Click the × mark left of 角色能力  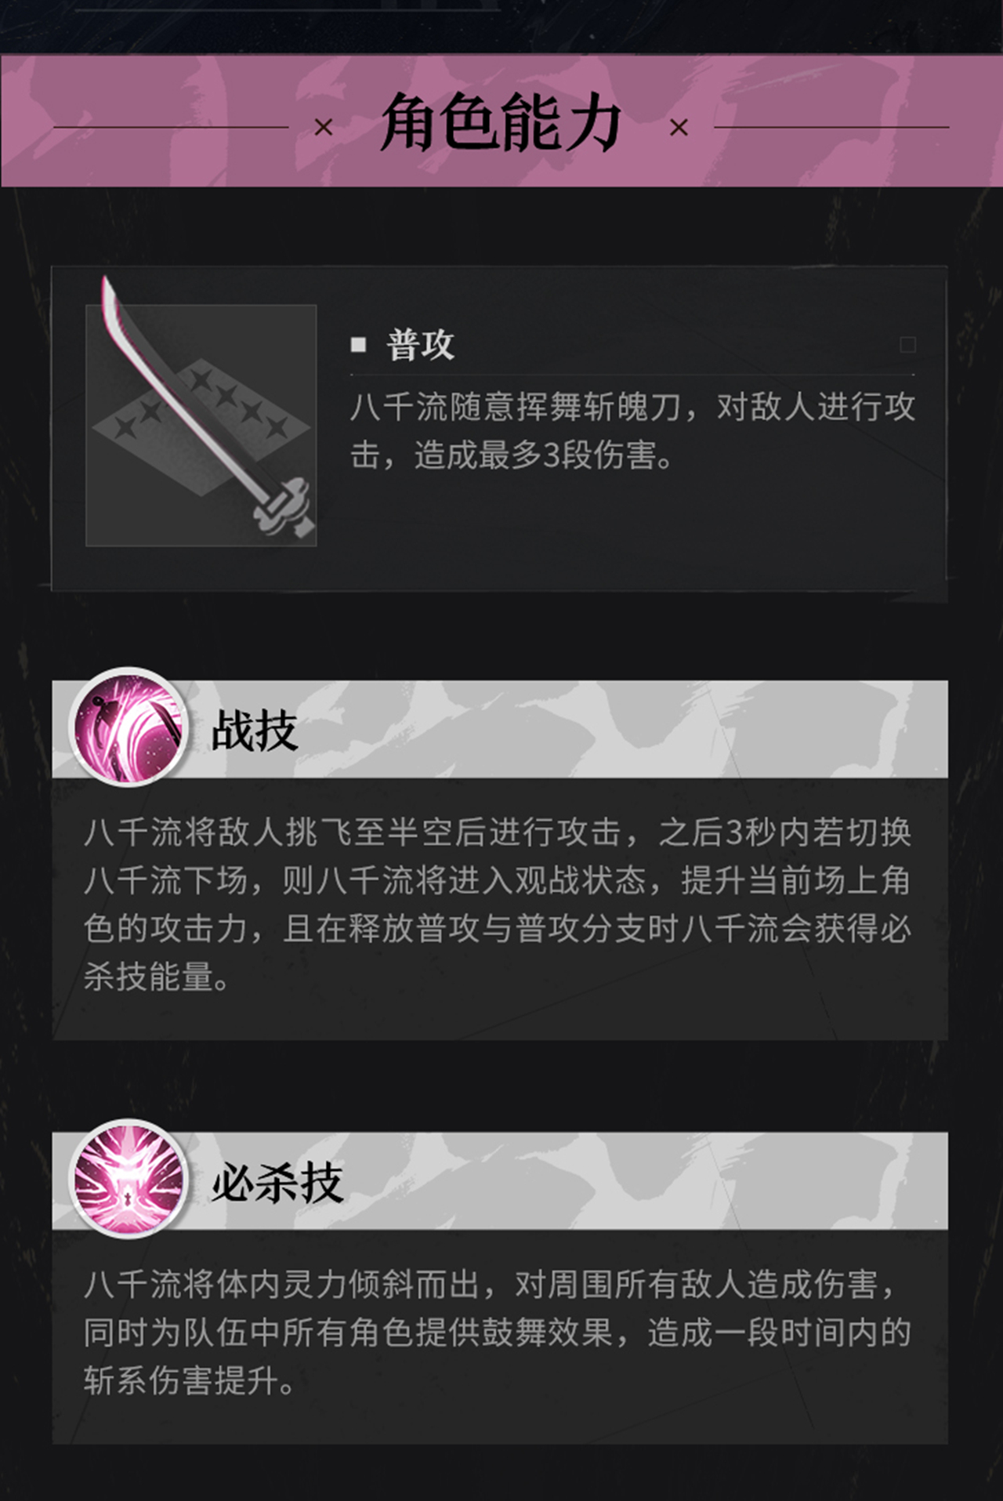coord(323,127)
